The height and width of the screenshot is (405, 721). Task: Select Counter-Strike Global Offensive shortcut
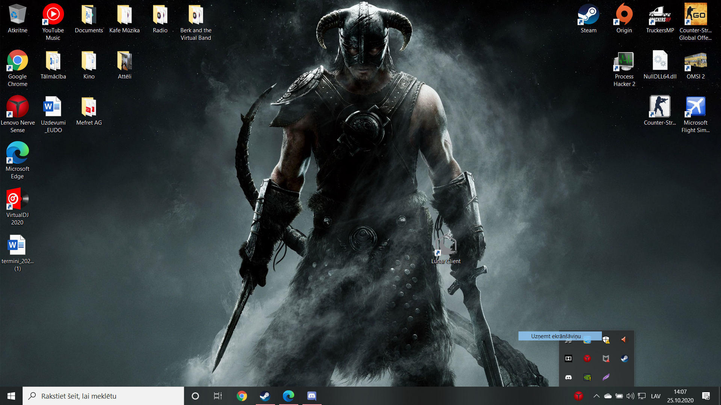pyautogui.click(x=695, y=22)
